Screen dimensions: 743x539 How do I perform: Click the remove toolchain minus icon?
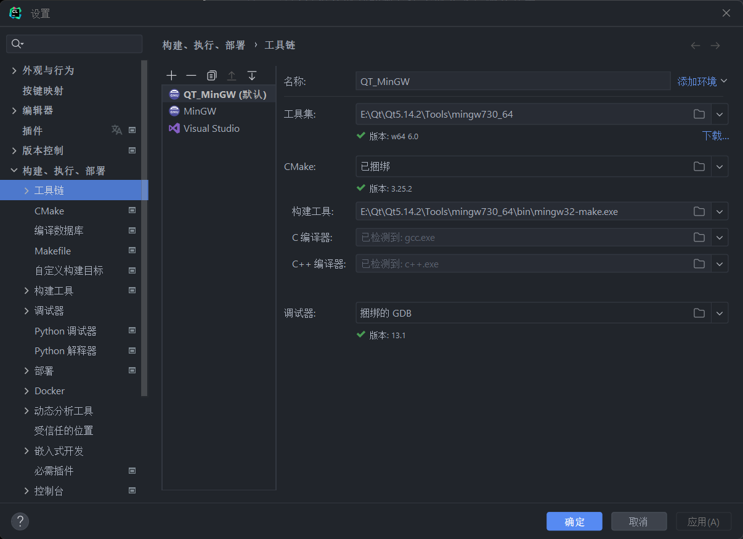191,75
